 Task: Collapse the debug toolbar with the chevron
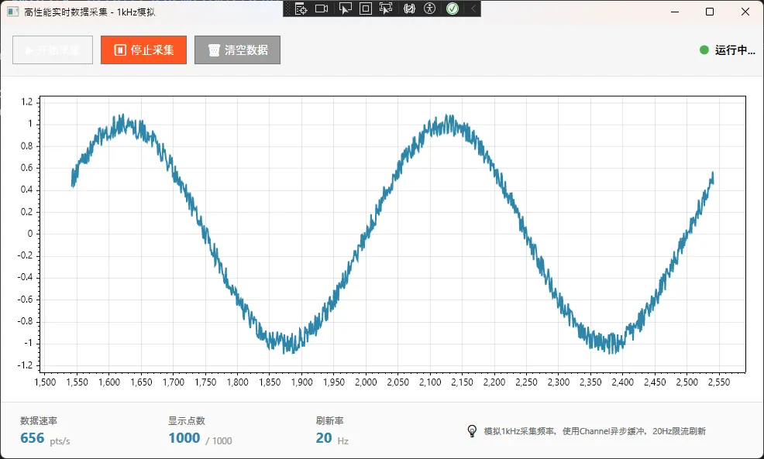pyautogui.click(x=473, y=9)
